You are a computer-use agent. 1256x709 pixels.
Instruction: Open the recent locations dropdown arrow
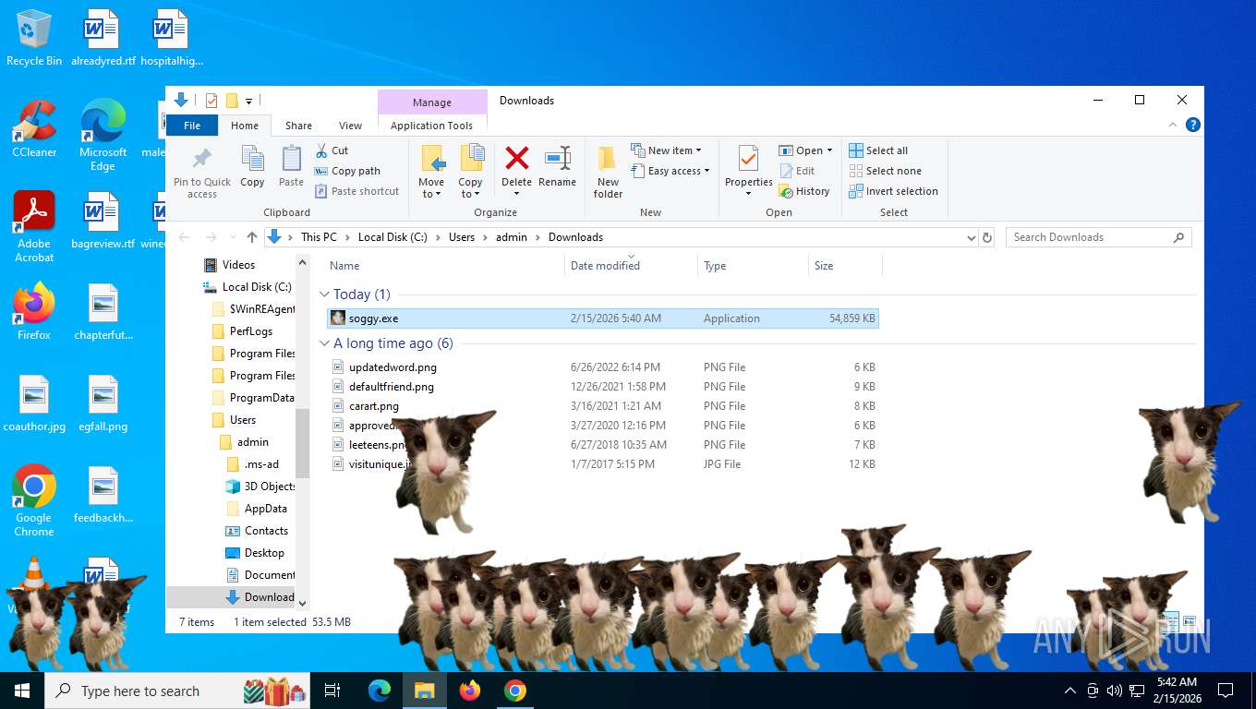(x=232, y=237)
